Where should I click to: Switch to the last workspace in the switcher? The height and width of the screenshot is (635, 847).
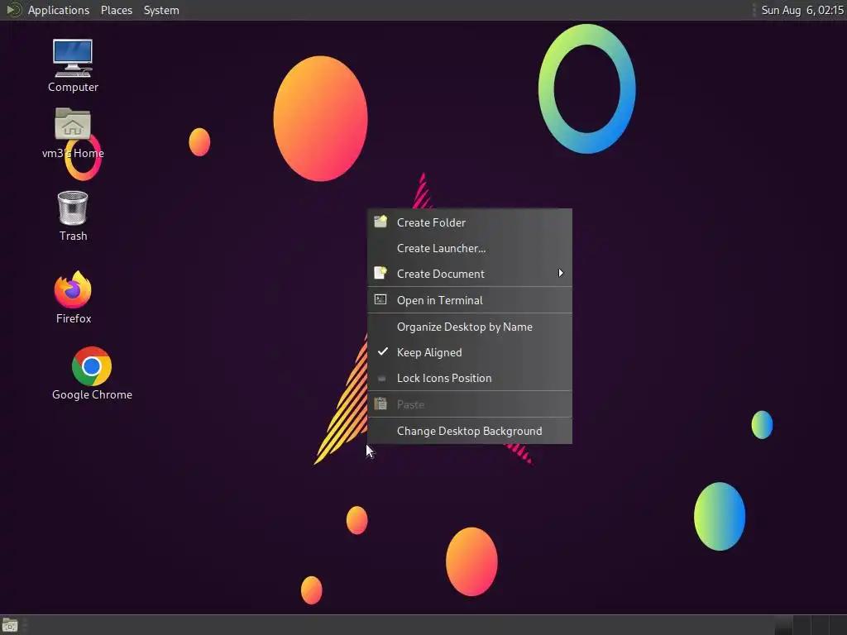coord(839,625)
